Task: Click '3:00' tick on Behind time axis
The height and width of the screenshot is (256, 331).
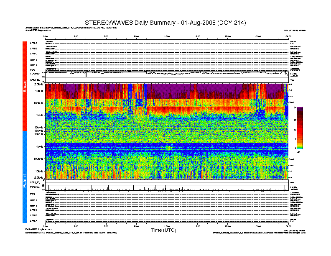Action: pyautogui.click(x=76, y=226)
